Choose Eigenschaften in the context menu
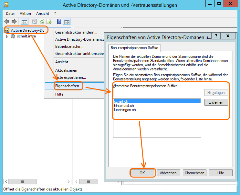Image resolution: width=240 pixels, height=195 pixels. coord(67,86)
